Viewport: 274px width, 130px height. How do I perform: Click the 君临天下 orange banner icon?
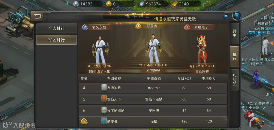point(104,99)
